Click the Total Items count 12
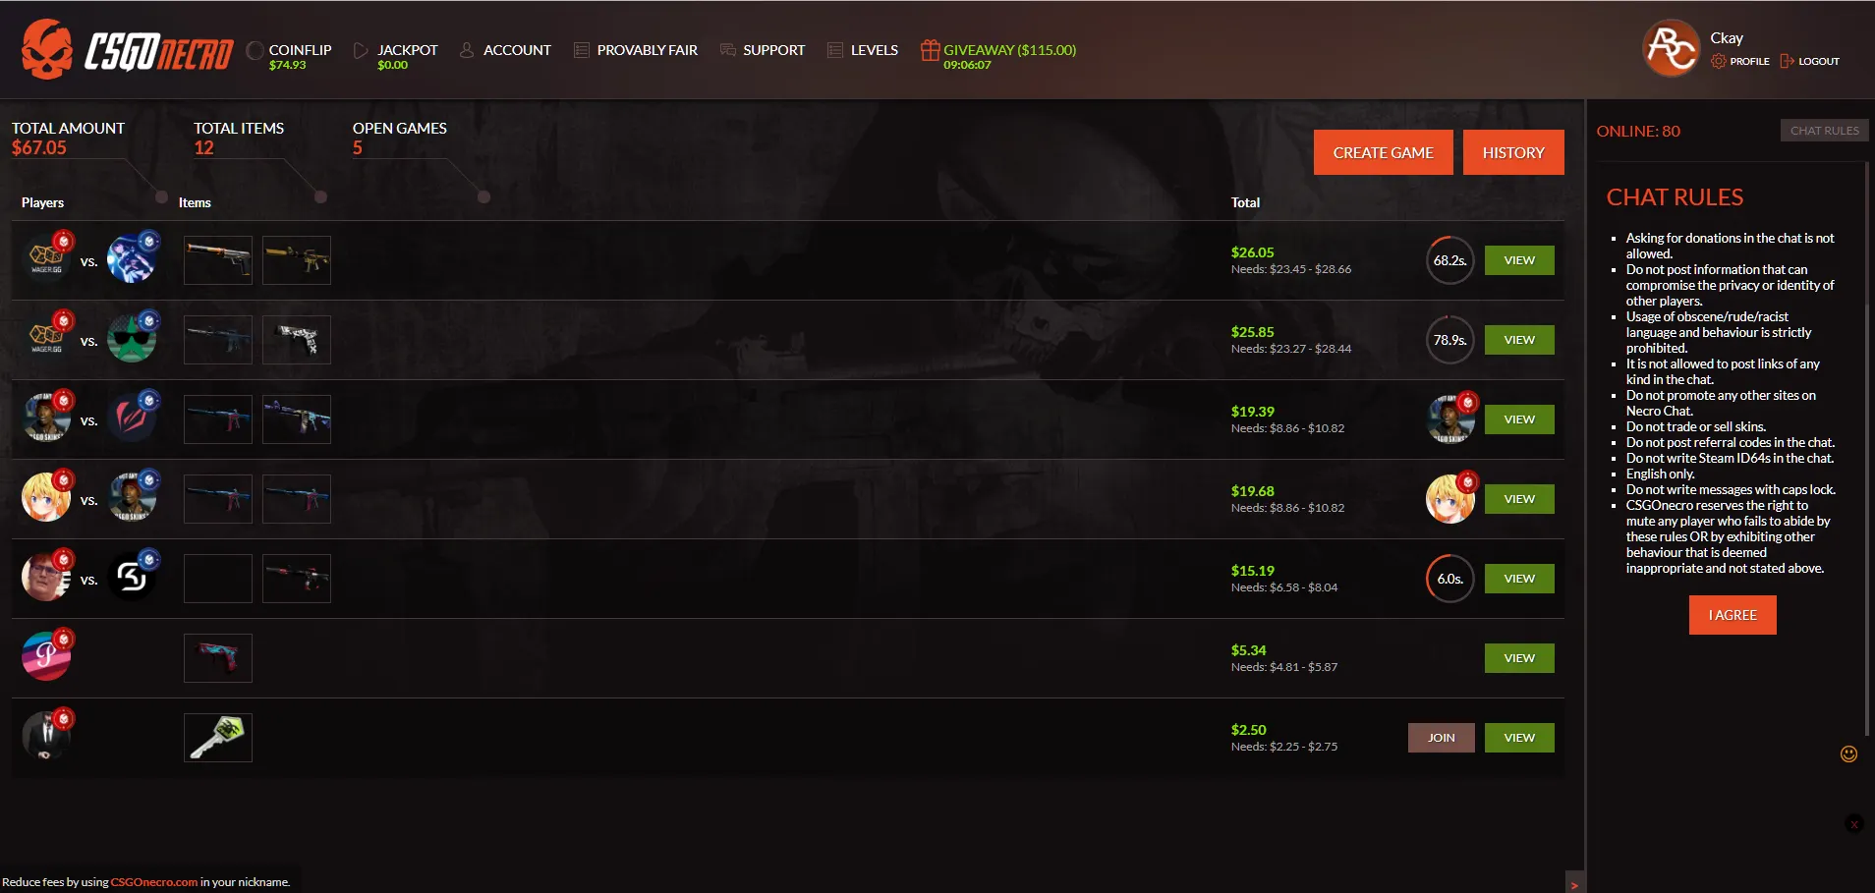1875x893 pixels. [x=203, y=148]
